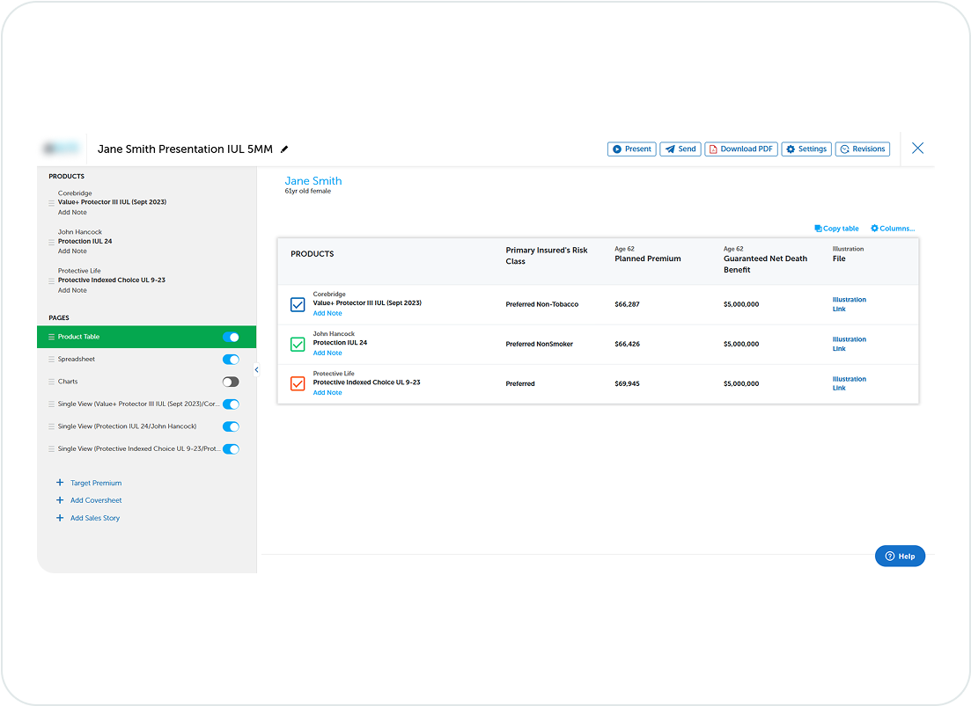The height and width of the screenshot is (706, 971).
Task: Toggle Single View Protection IUL 24 switch
Action: pos(231,426)
